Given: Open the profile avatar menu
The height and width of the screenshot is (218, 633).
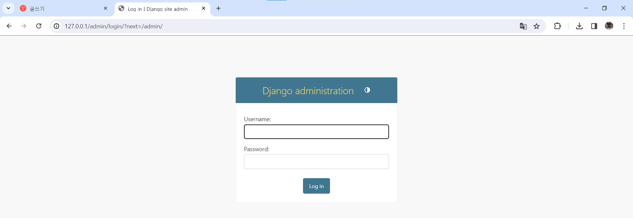Looking at the screenshot, I should [609, 26].
